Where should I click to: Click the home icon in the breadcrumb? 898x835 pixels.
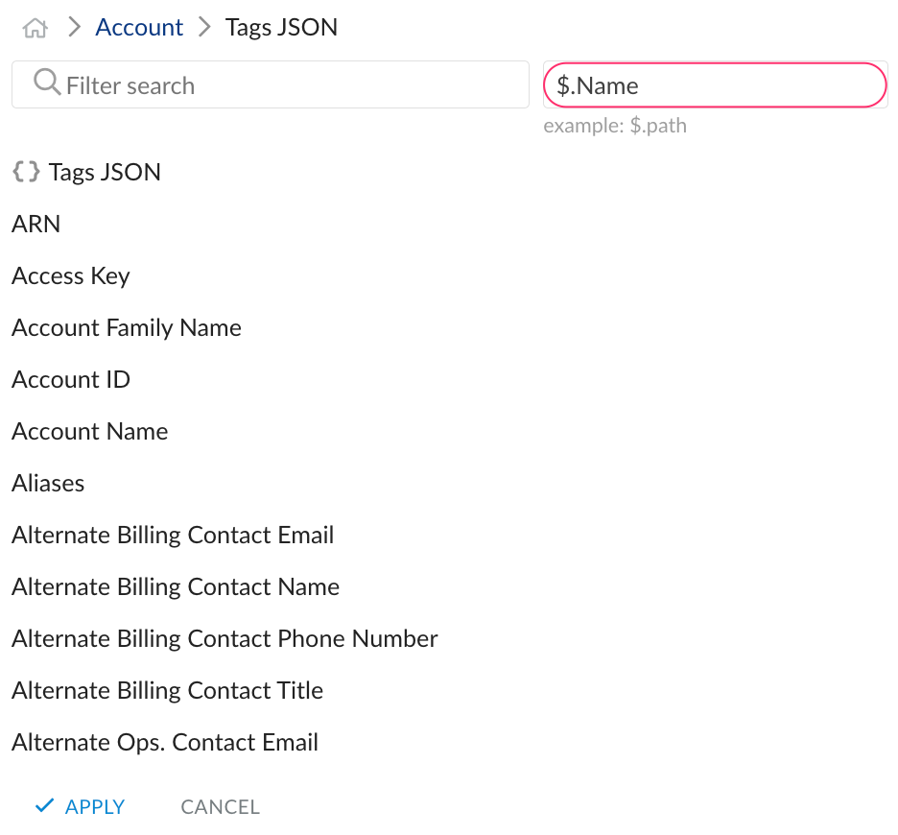point(34,27)
